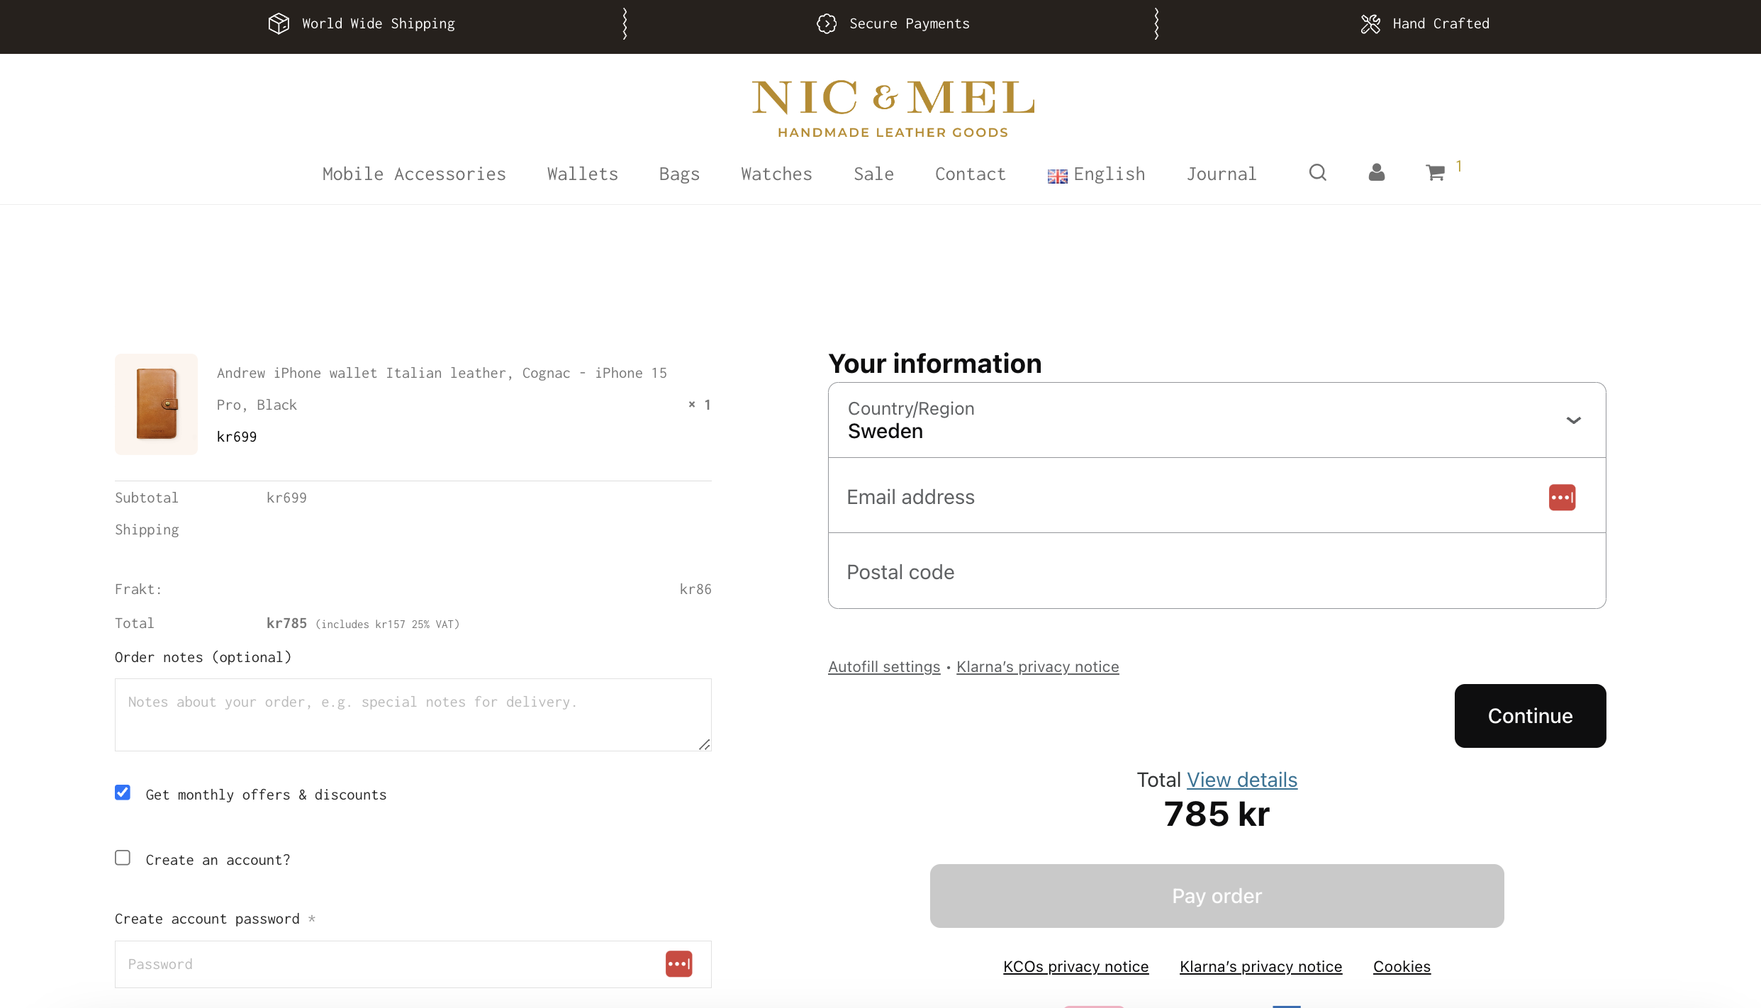Focus the Create account password field
This screenshot has width=1761, height=1008.
click(x=413, y=964)
